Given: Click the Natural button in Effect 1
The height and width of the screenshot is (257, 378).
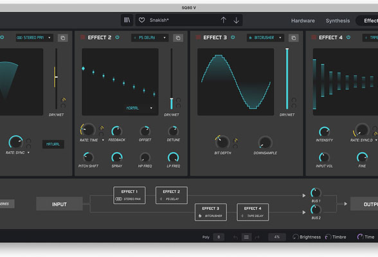Looking at the screenshot, I should coord(53,145).
